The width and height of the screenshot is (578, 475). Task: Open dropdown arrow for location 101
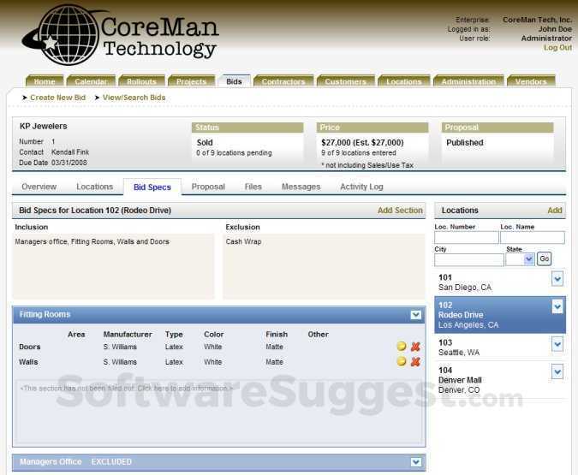(x=557, y=279)
